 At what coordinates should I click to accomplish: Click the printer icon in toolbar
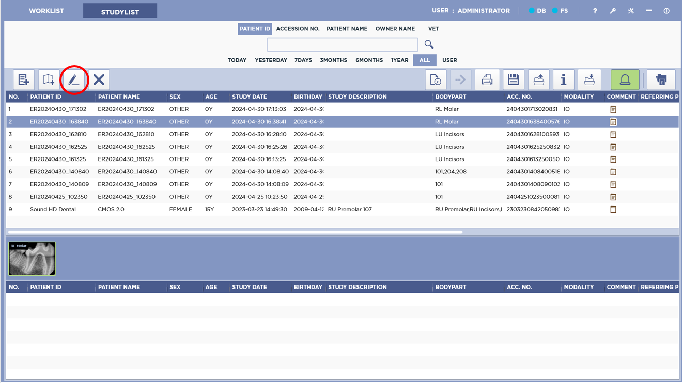point(487,79)
